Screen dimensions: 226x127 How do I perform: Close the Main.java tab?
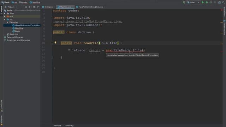(x=54, y=7)
